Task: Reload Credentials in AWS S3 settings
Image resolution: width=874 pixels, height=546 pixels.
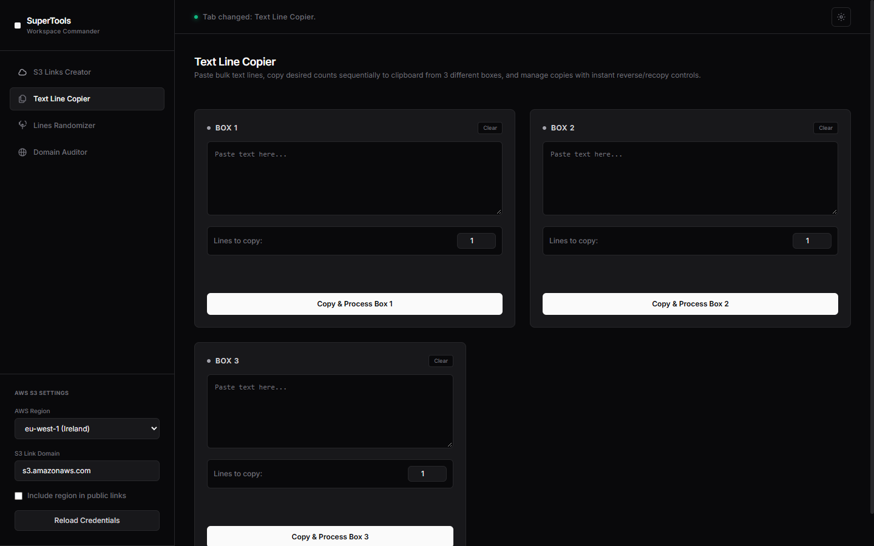Action: tap(87, 521)
